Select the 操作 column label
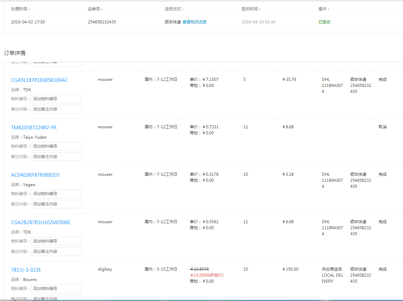 pyautogui.click(x=324, y=9)
